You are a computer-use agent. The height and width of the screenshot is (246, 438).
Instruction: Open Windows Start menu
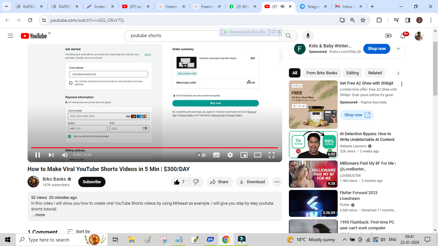click(8, 240)
